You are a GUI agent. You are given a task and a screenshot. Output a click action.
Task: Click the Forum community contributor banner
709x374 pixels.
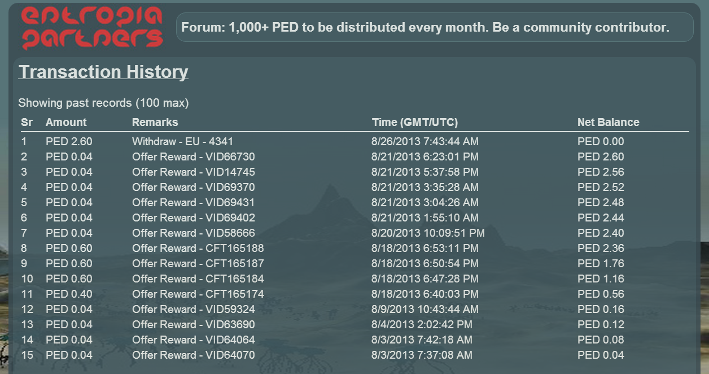point(434,28)
